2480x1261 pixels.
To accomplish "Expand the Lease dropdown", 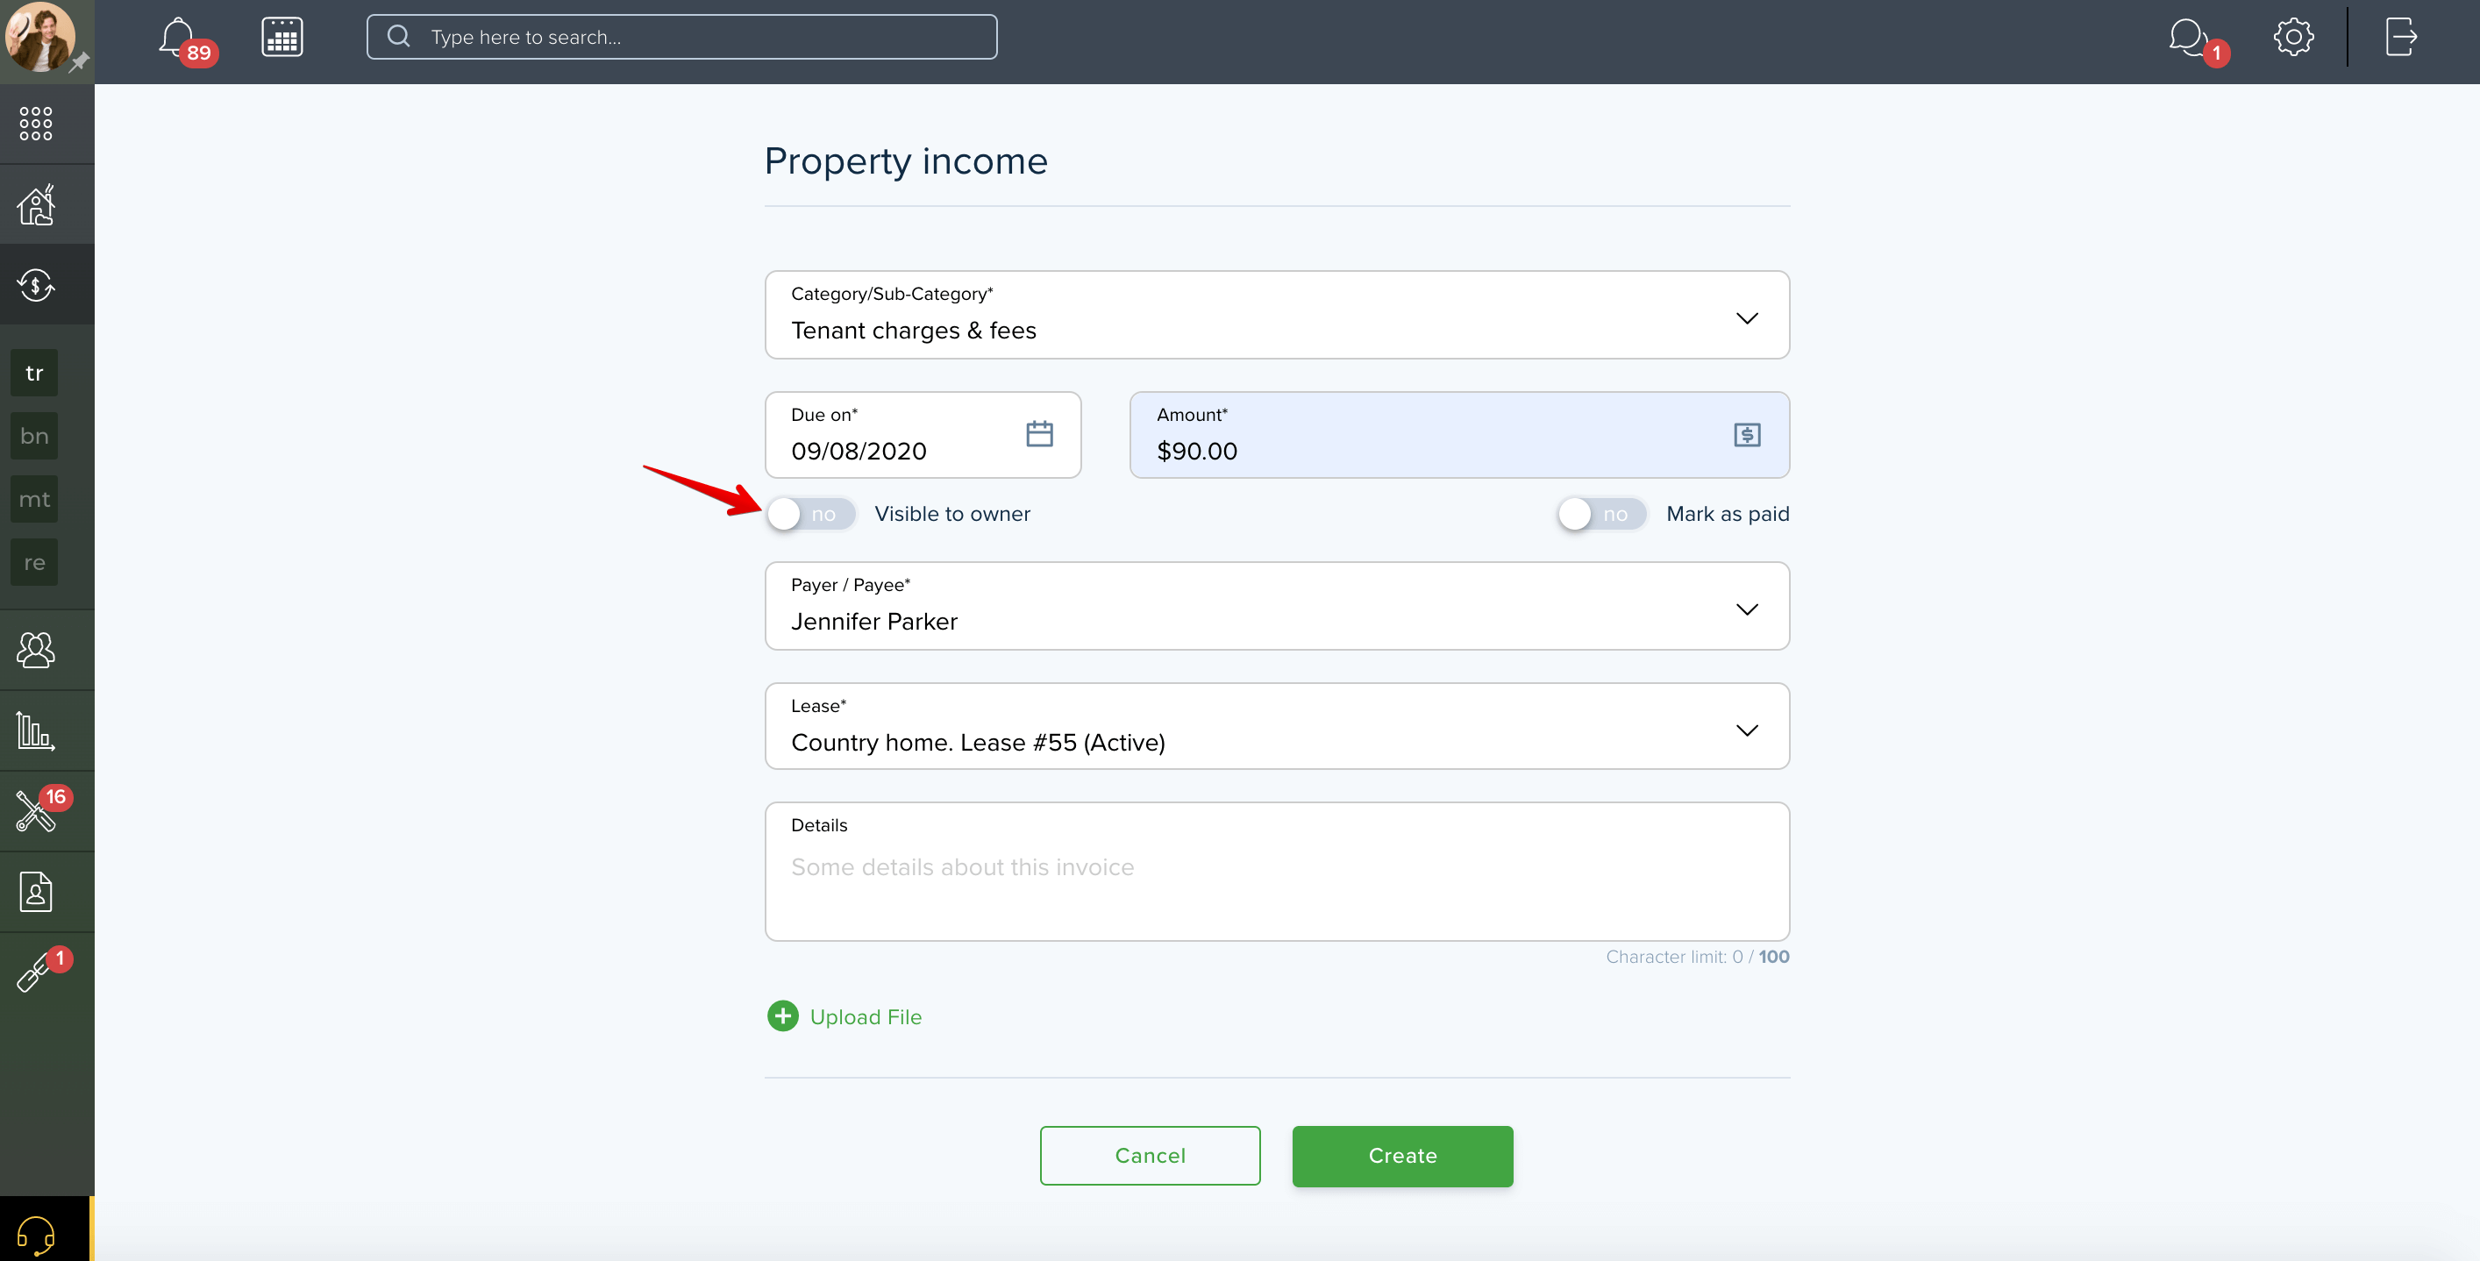I will pos(1277,727).
